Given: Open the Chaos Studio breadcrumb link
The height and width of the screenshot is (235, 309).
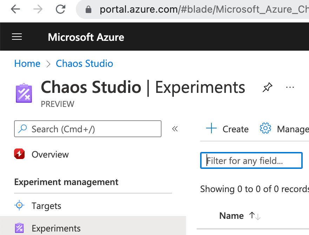Looking at the screenshot, I should tap(84, 64).
